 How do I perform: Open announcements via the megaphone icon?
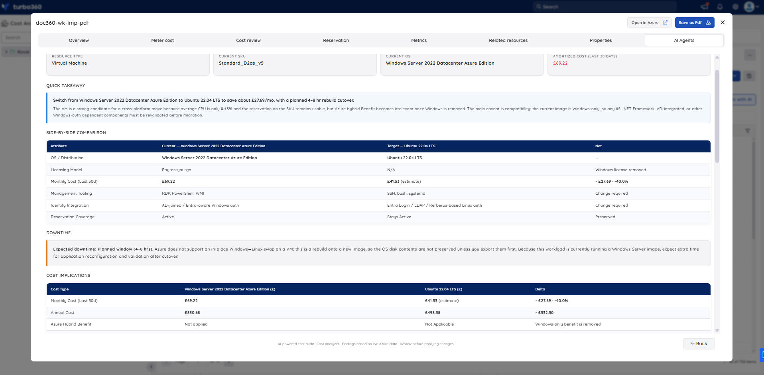click(705, 6)
